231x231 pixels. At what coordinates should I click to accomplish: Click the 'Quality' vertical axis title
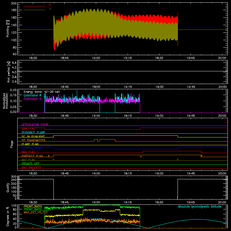point(8,187)
